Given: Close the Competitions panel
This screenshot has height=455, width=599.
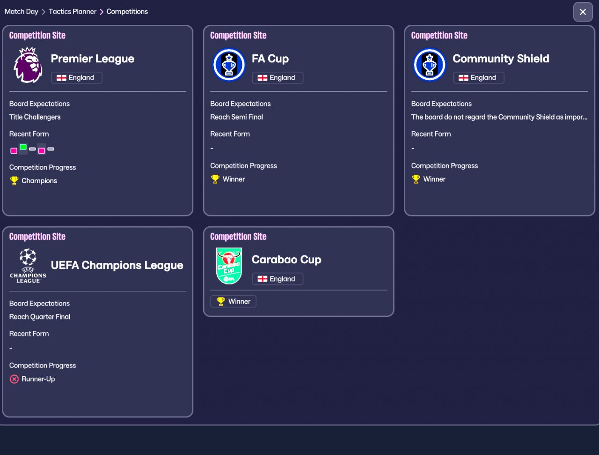Looking at the screenshot, I should click(x=583, y=12).
